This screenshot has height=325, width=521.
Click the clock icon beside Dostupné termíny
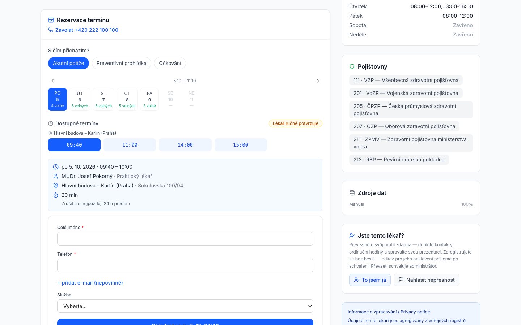click(x=51, y=123)
